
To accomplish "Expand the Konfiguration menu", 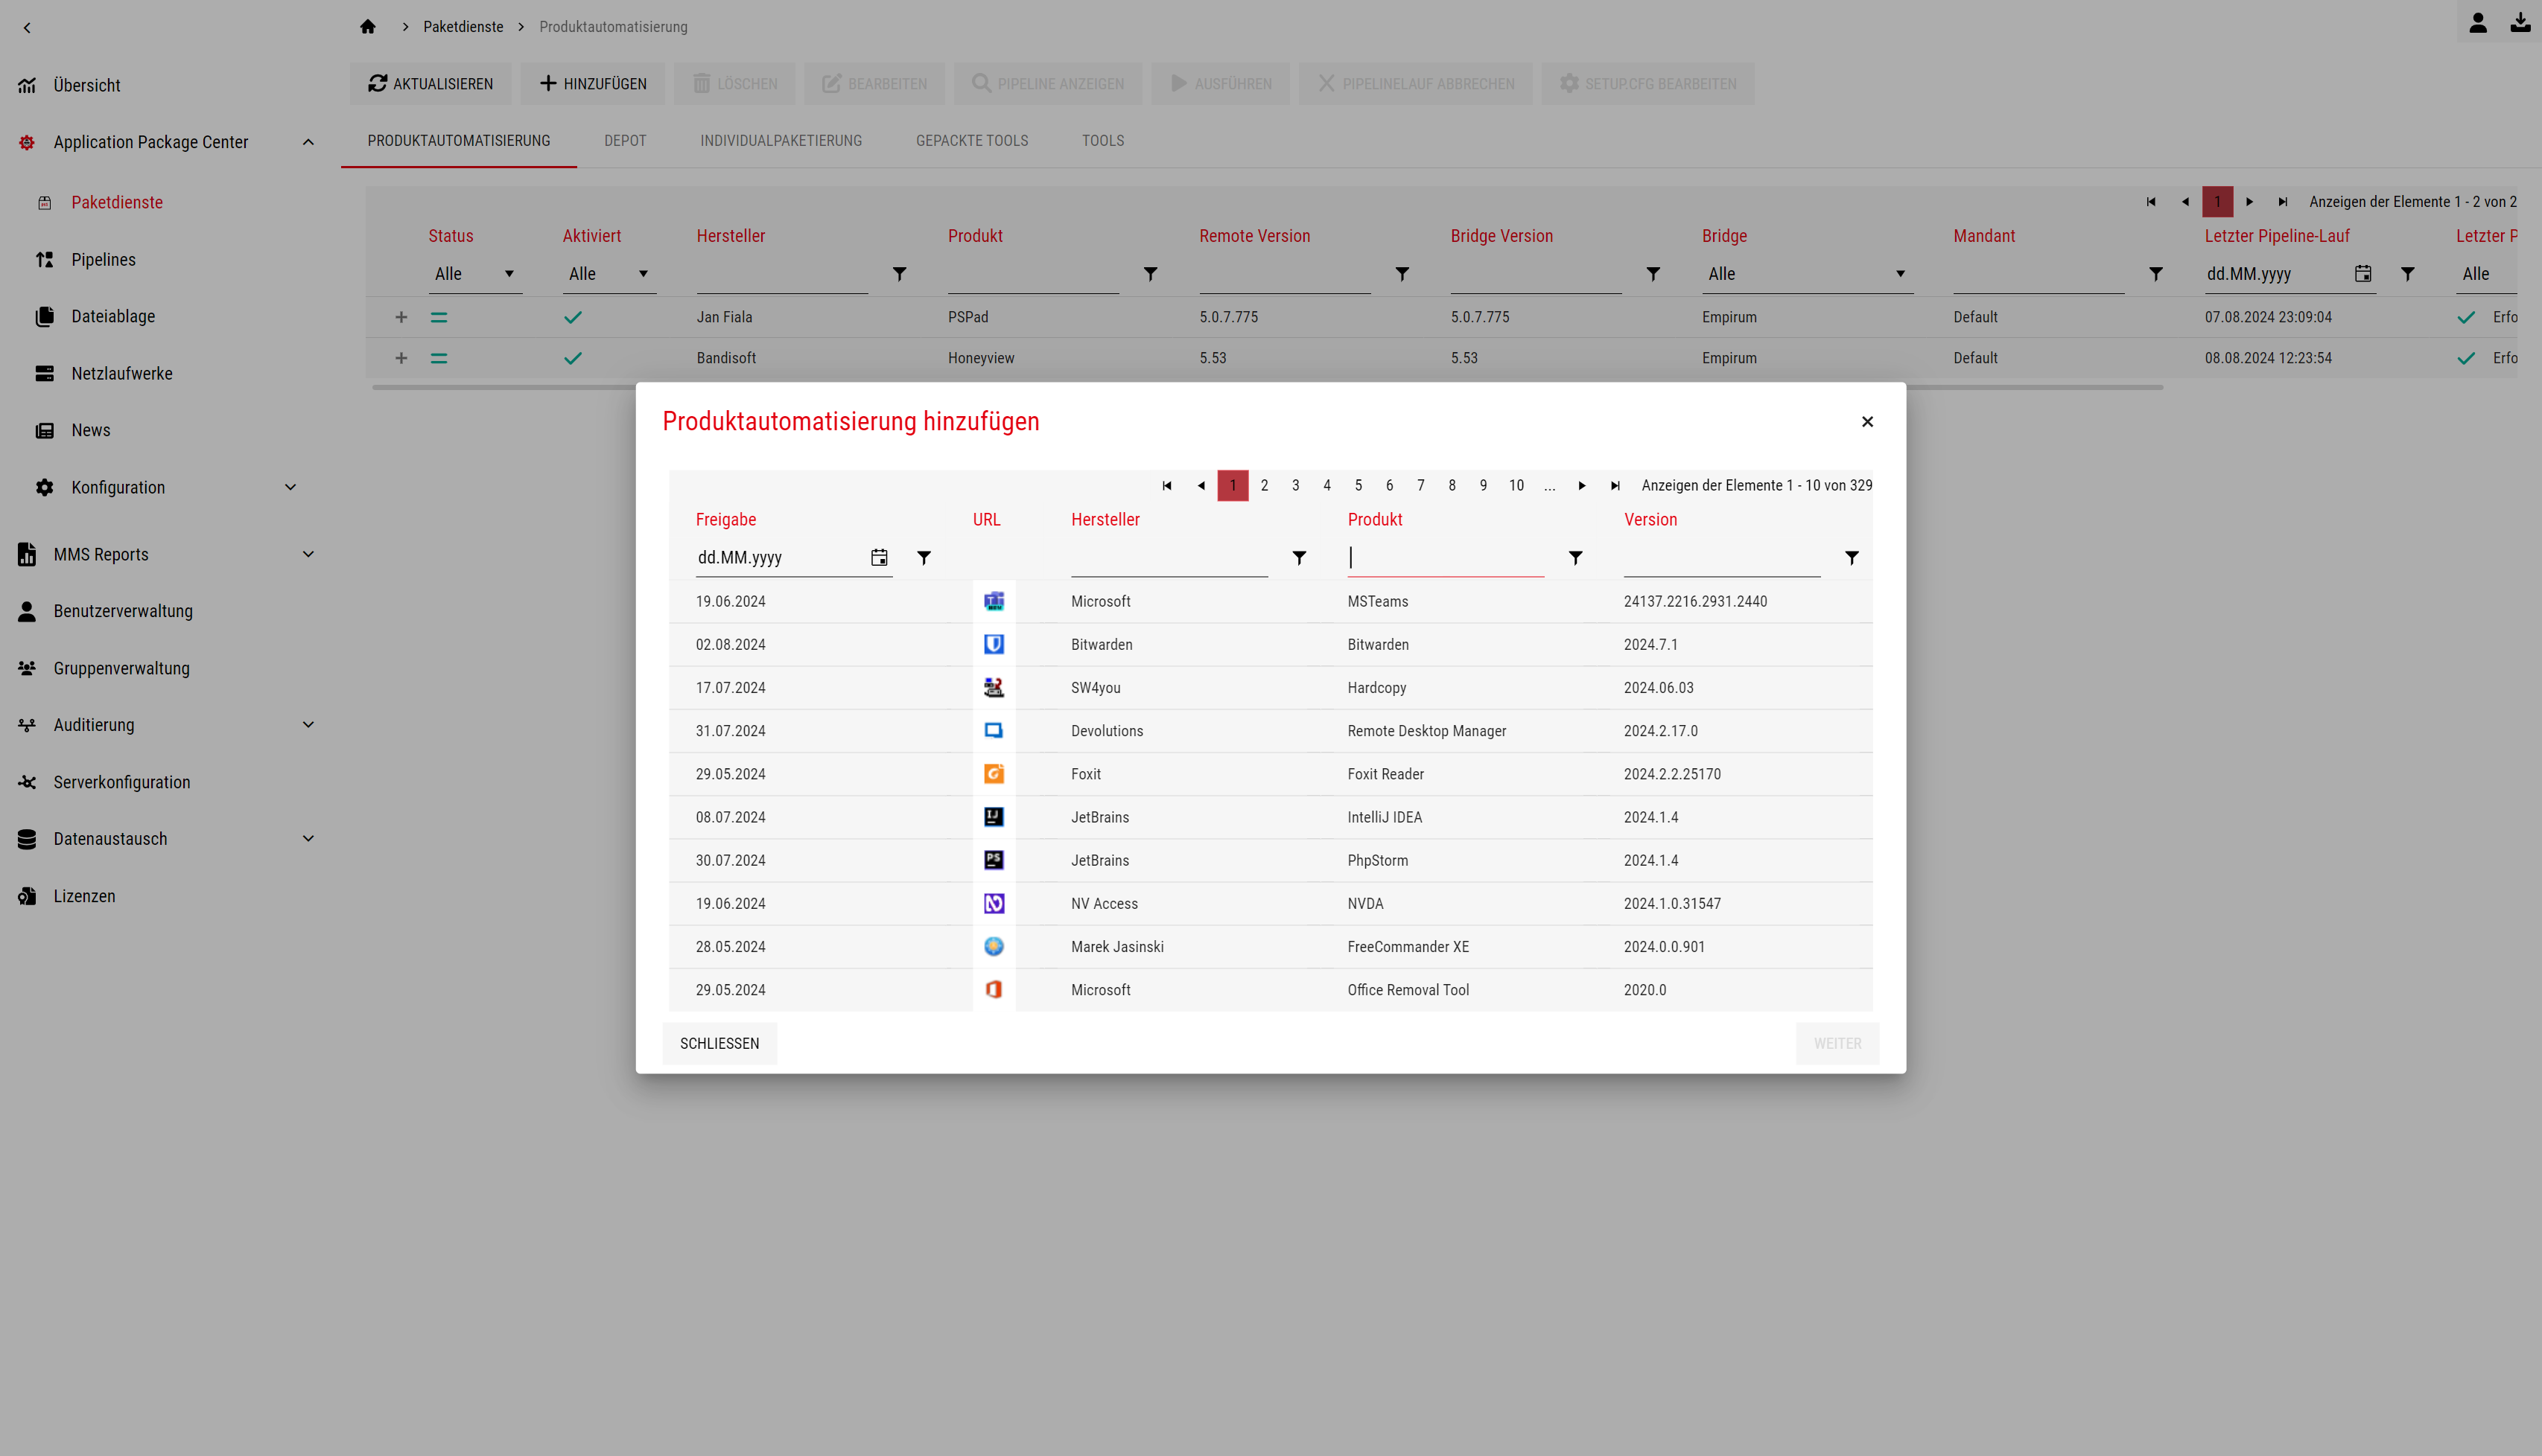I will point(290,487).
